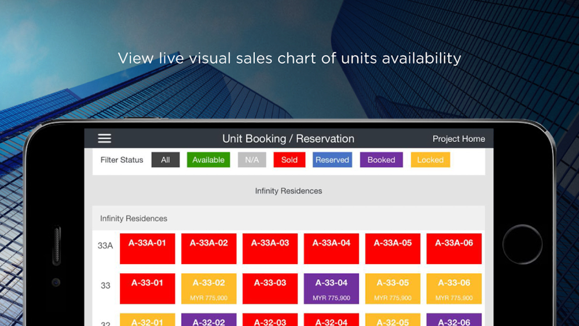Screen dimensions: 579x326
Task: Open sold unit A-33A-04
Action: pyautogui.click(x=331, y=248)
